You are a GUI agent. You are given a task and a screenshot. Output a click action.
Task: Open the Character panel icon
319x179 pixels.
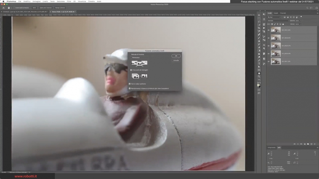click(264, 45)
